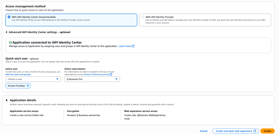Click arrow on Choose a user dropdown
The width and height of the screenshot is (279, 135).
57,79
